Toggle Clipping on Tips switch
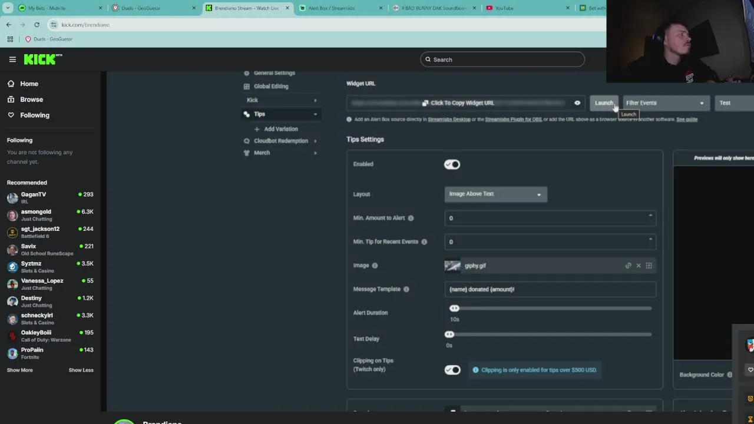Screen dimensions: 754x424 pyautogui.click(x=452, y=370)
